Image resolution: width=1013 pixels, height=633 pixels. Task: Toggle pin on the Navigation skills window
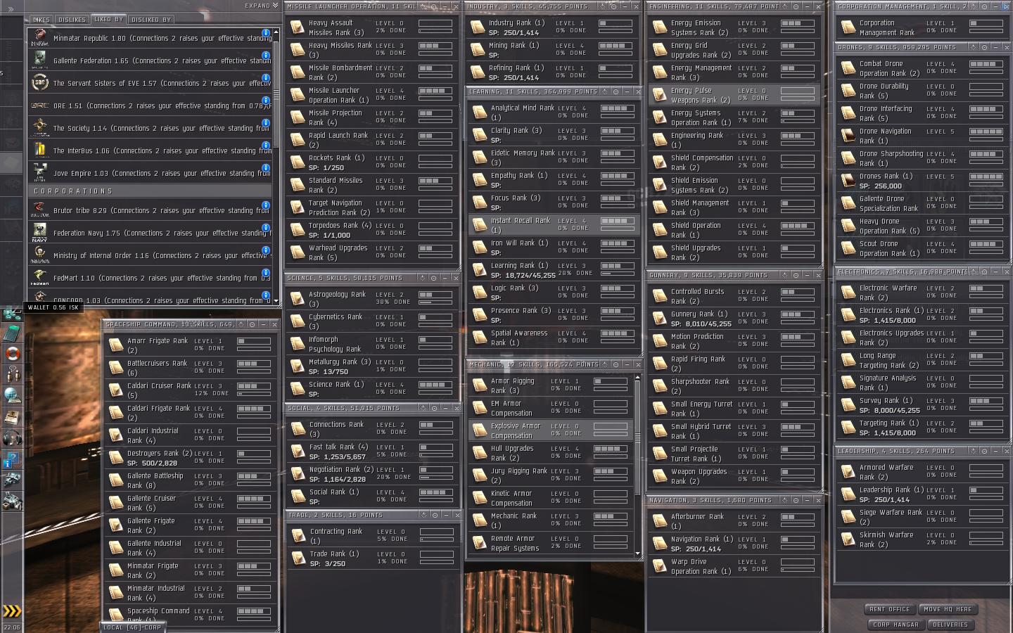(795, 500)
